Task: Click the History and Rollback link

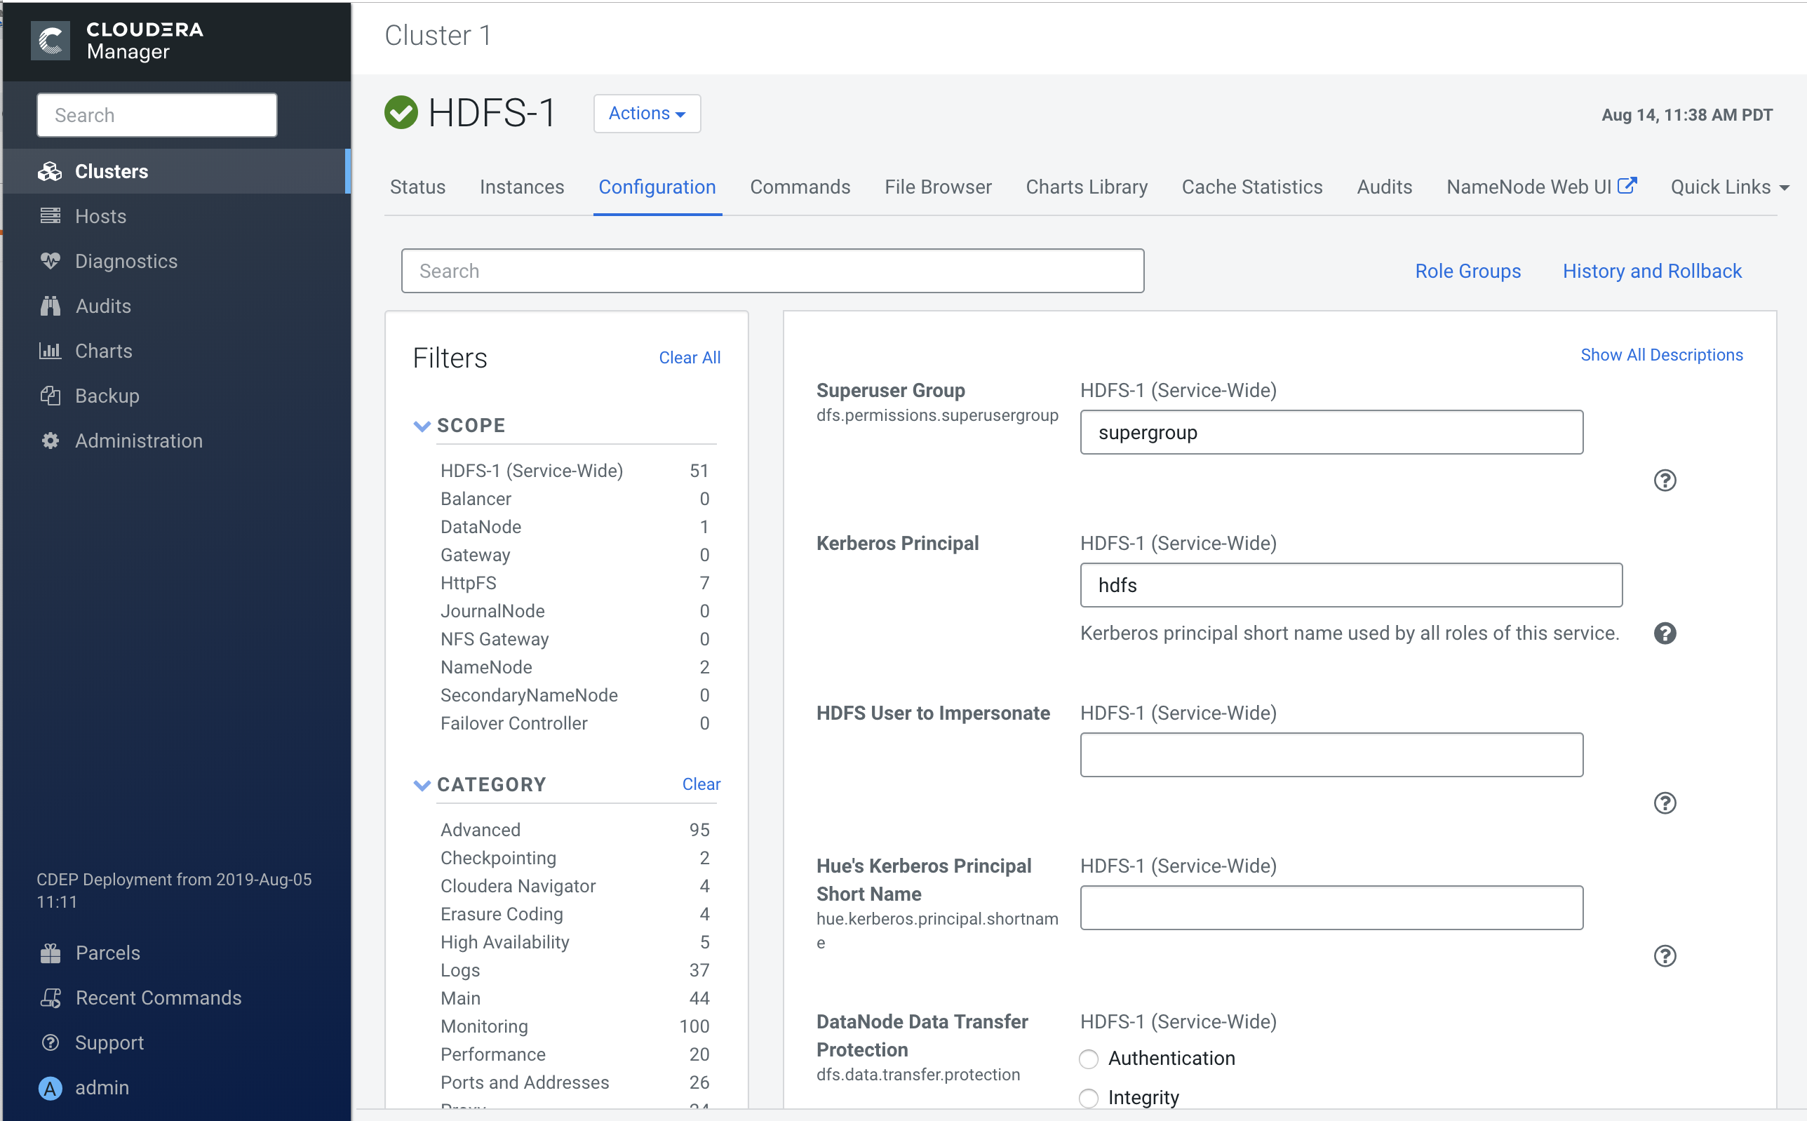Action: point(1651,271)
